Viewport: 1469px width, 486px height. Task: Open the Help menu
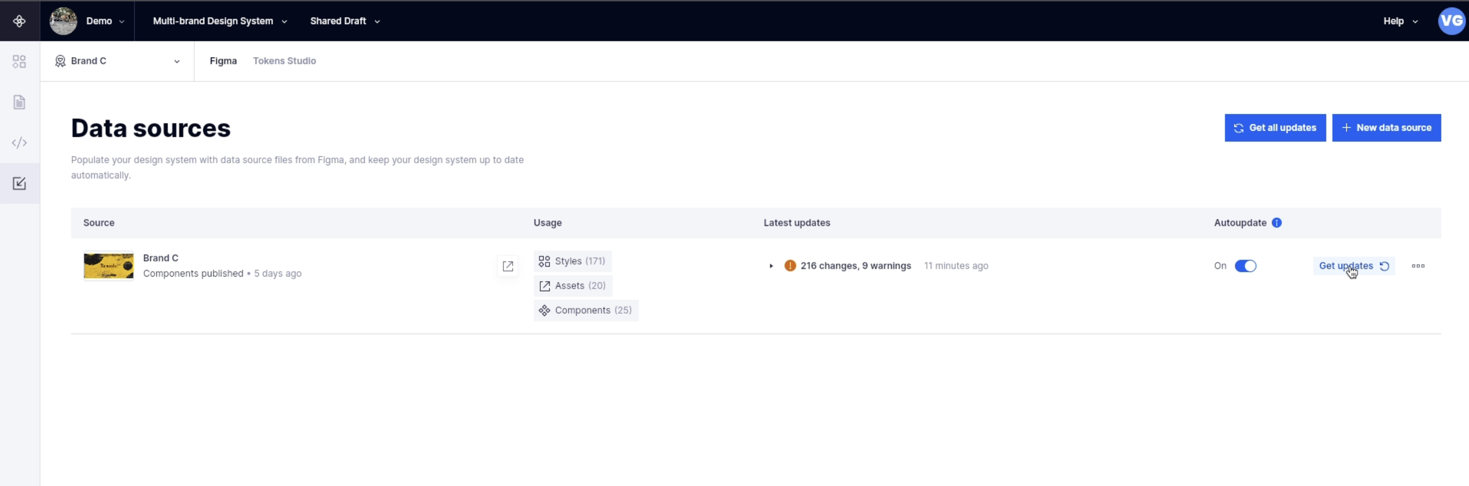pos(1399,21)
